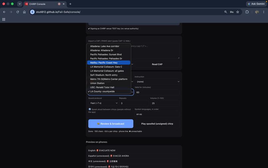The width and height of the screenshot is (268, 168).
Task: Bookmark this page with the star icon
Action: pos(238,12)
